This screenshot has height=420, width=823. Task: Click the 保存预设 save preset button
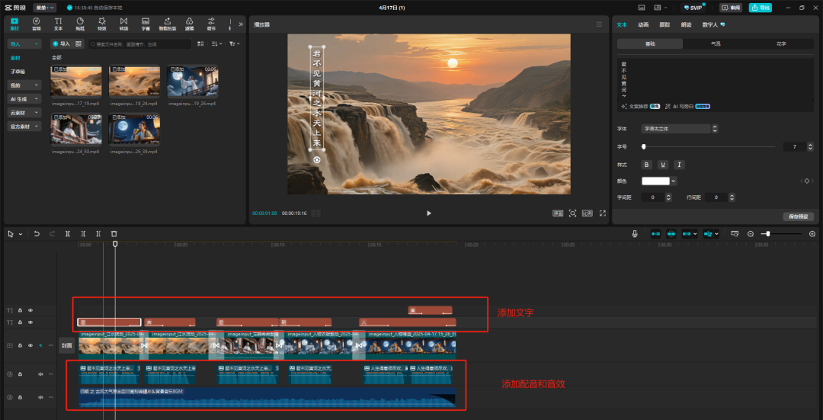799,217
